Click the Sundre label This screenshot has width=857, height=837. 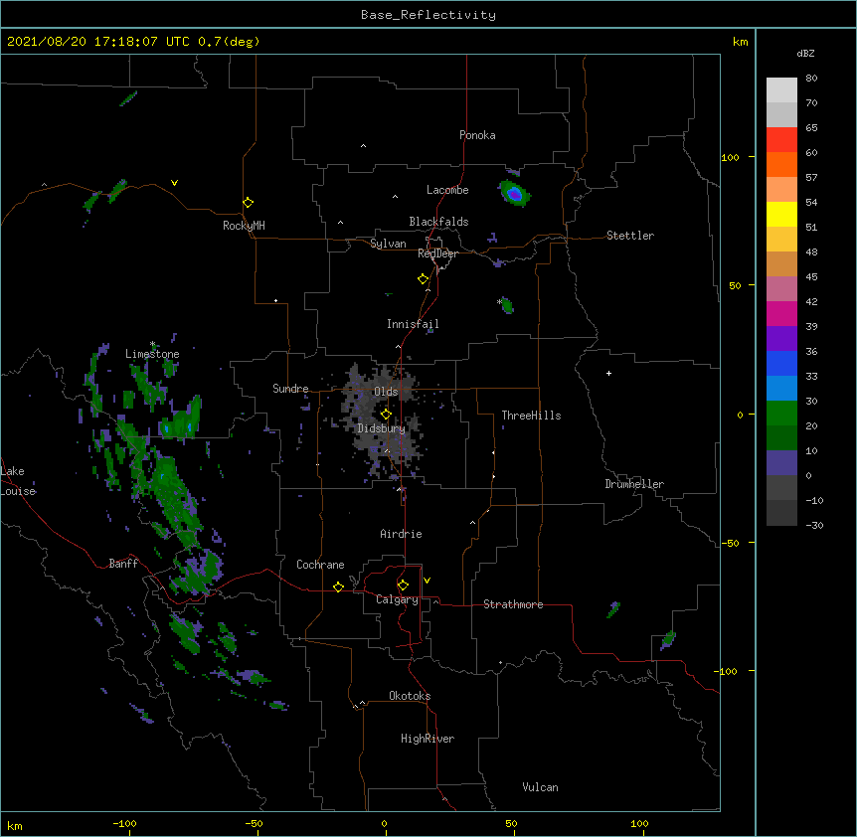(290, 389)
